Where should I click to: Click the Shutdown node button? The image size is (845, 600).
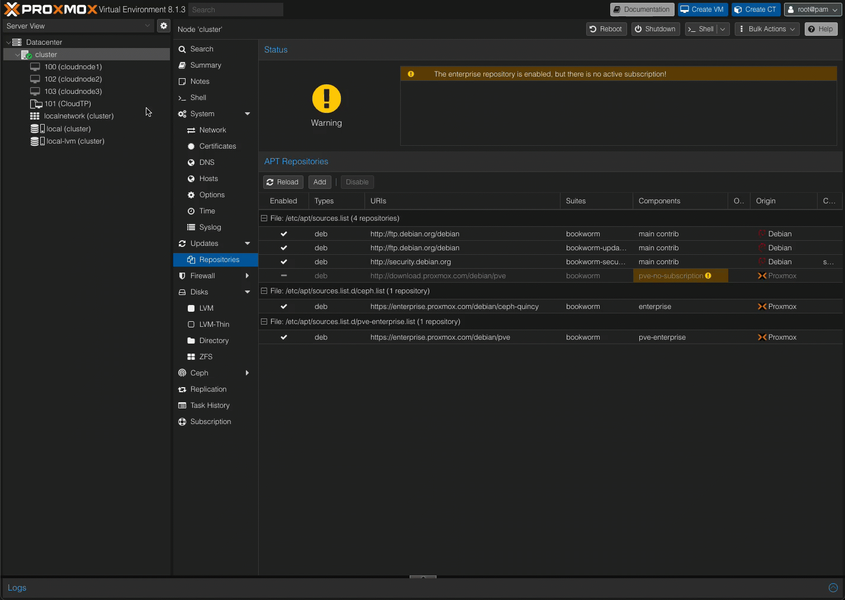(x=655, y=29)
